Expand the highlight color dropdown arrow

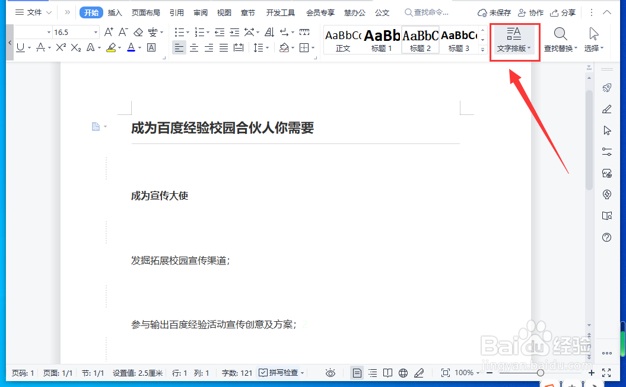119,48
